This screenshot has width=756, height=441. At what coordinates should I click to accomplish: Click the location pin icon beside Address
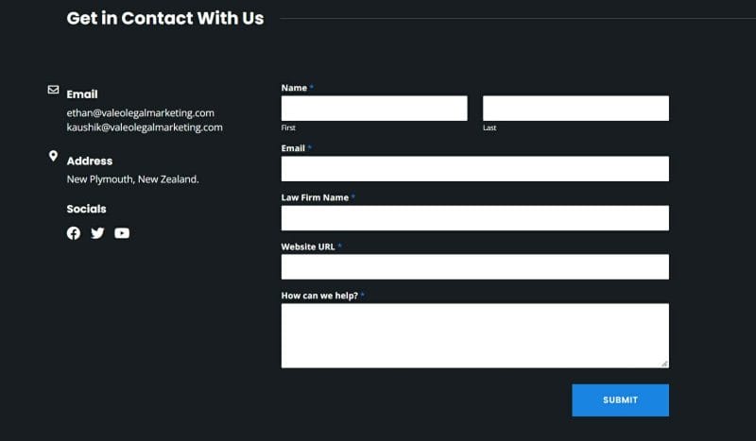(54, 156)
